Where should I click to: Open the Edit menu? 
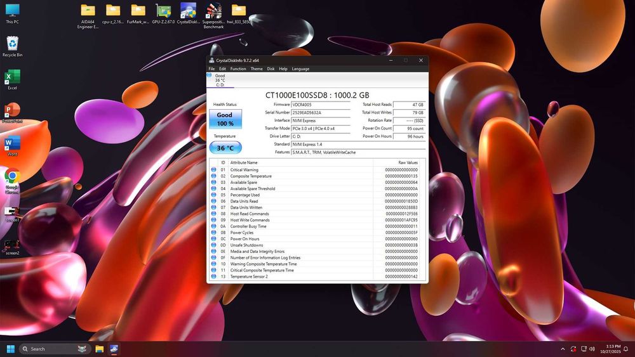point(222,68)
